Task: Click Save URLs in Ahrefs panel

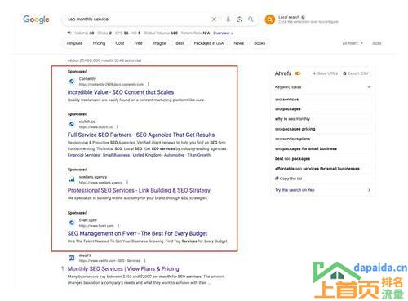Action: tap(325, 73)
